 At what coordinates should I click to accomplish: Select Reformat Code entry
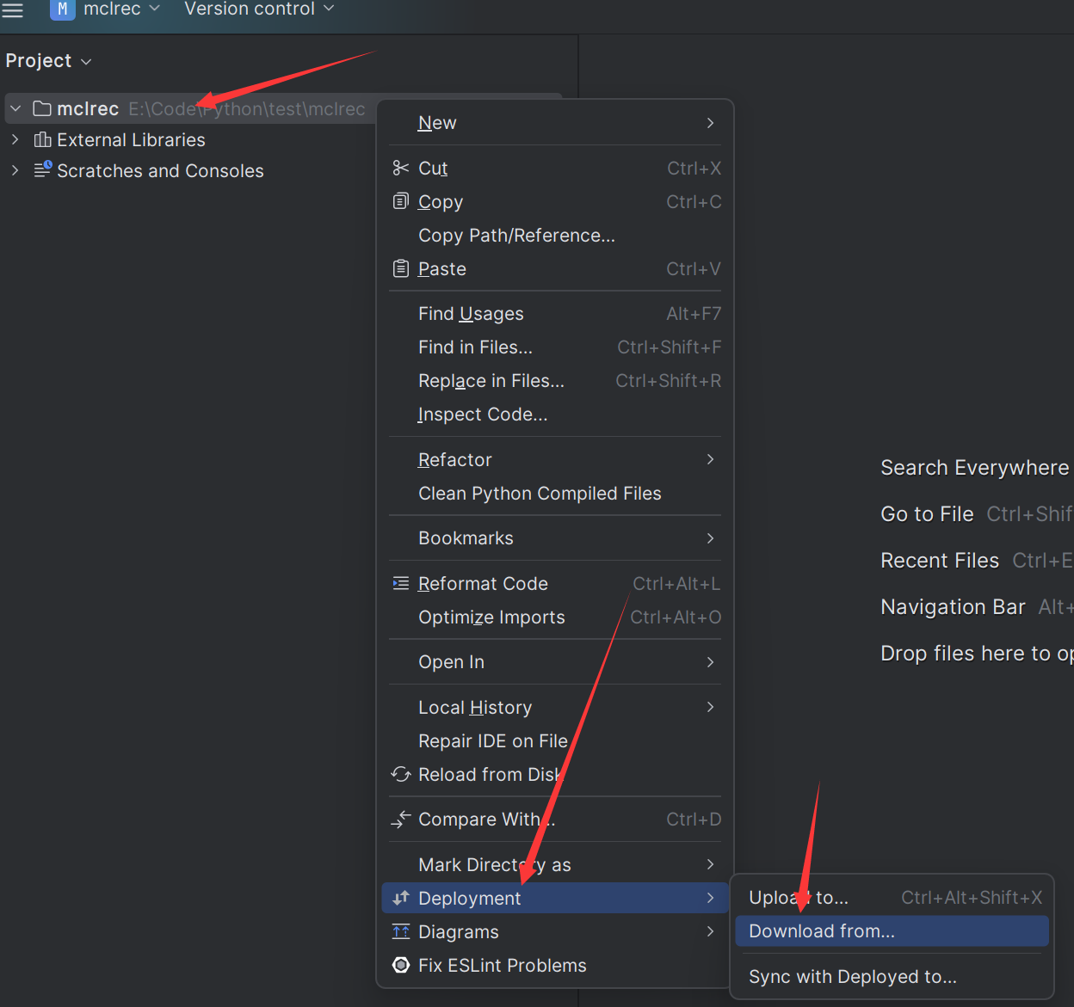[555, 584]
